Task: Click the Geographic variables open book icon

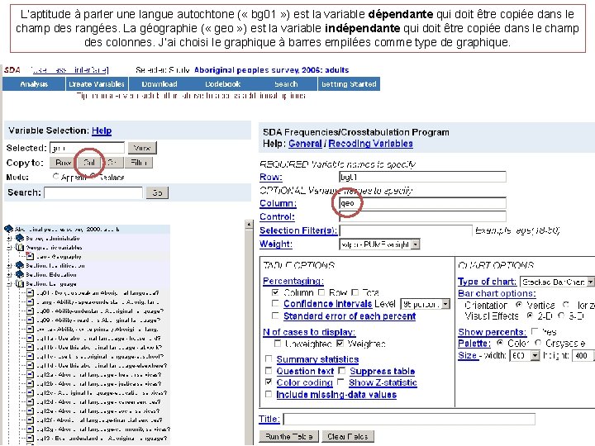Action: (20, 247)
